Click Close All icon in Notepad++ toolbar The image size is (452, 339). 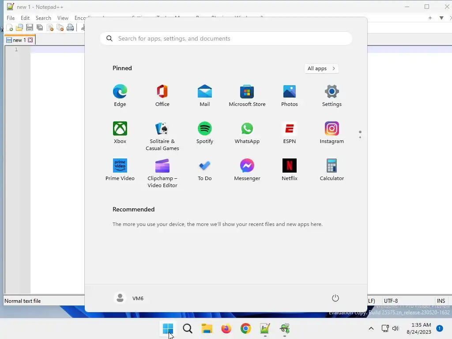60,28
